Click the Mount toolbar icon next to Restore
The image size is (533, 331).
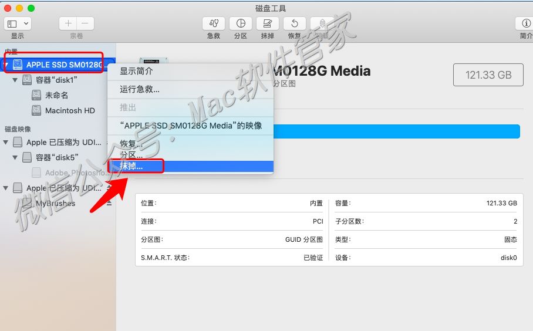point(322,23)
